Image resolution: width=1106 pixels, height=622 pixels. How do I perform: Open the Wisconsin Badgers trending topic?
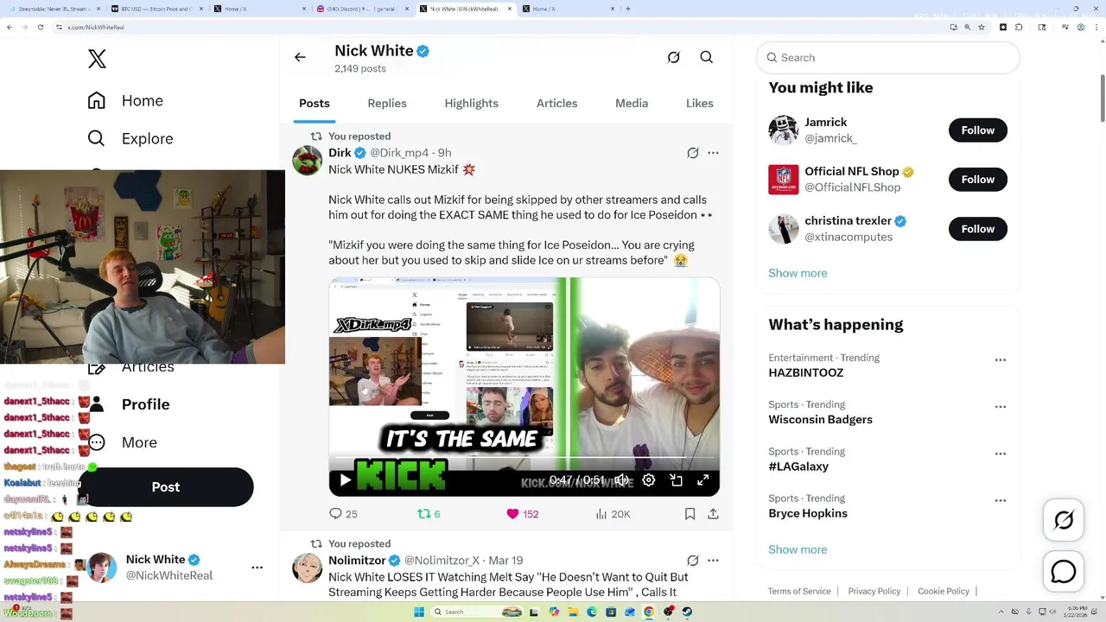click(821, 419)
